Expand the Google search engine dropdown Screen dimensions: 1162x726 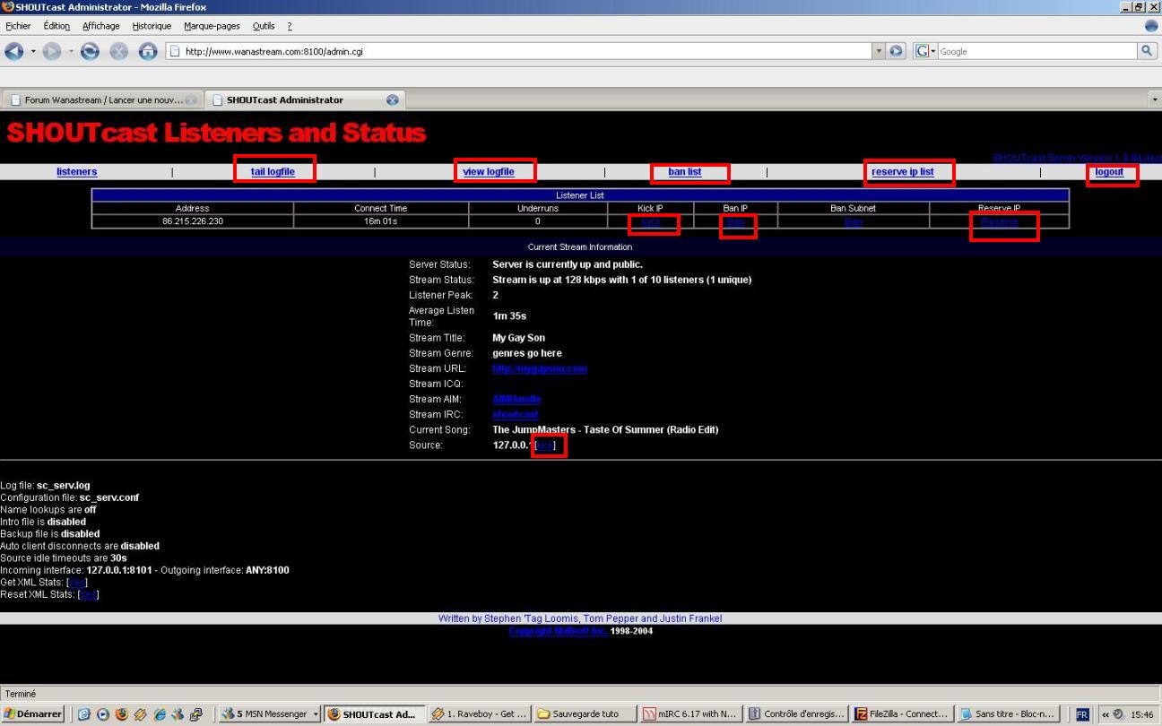click(925, 51)
